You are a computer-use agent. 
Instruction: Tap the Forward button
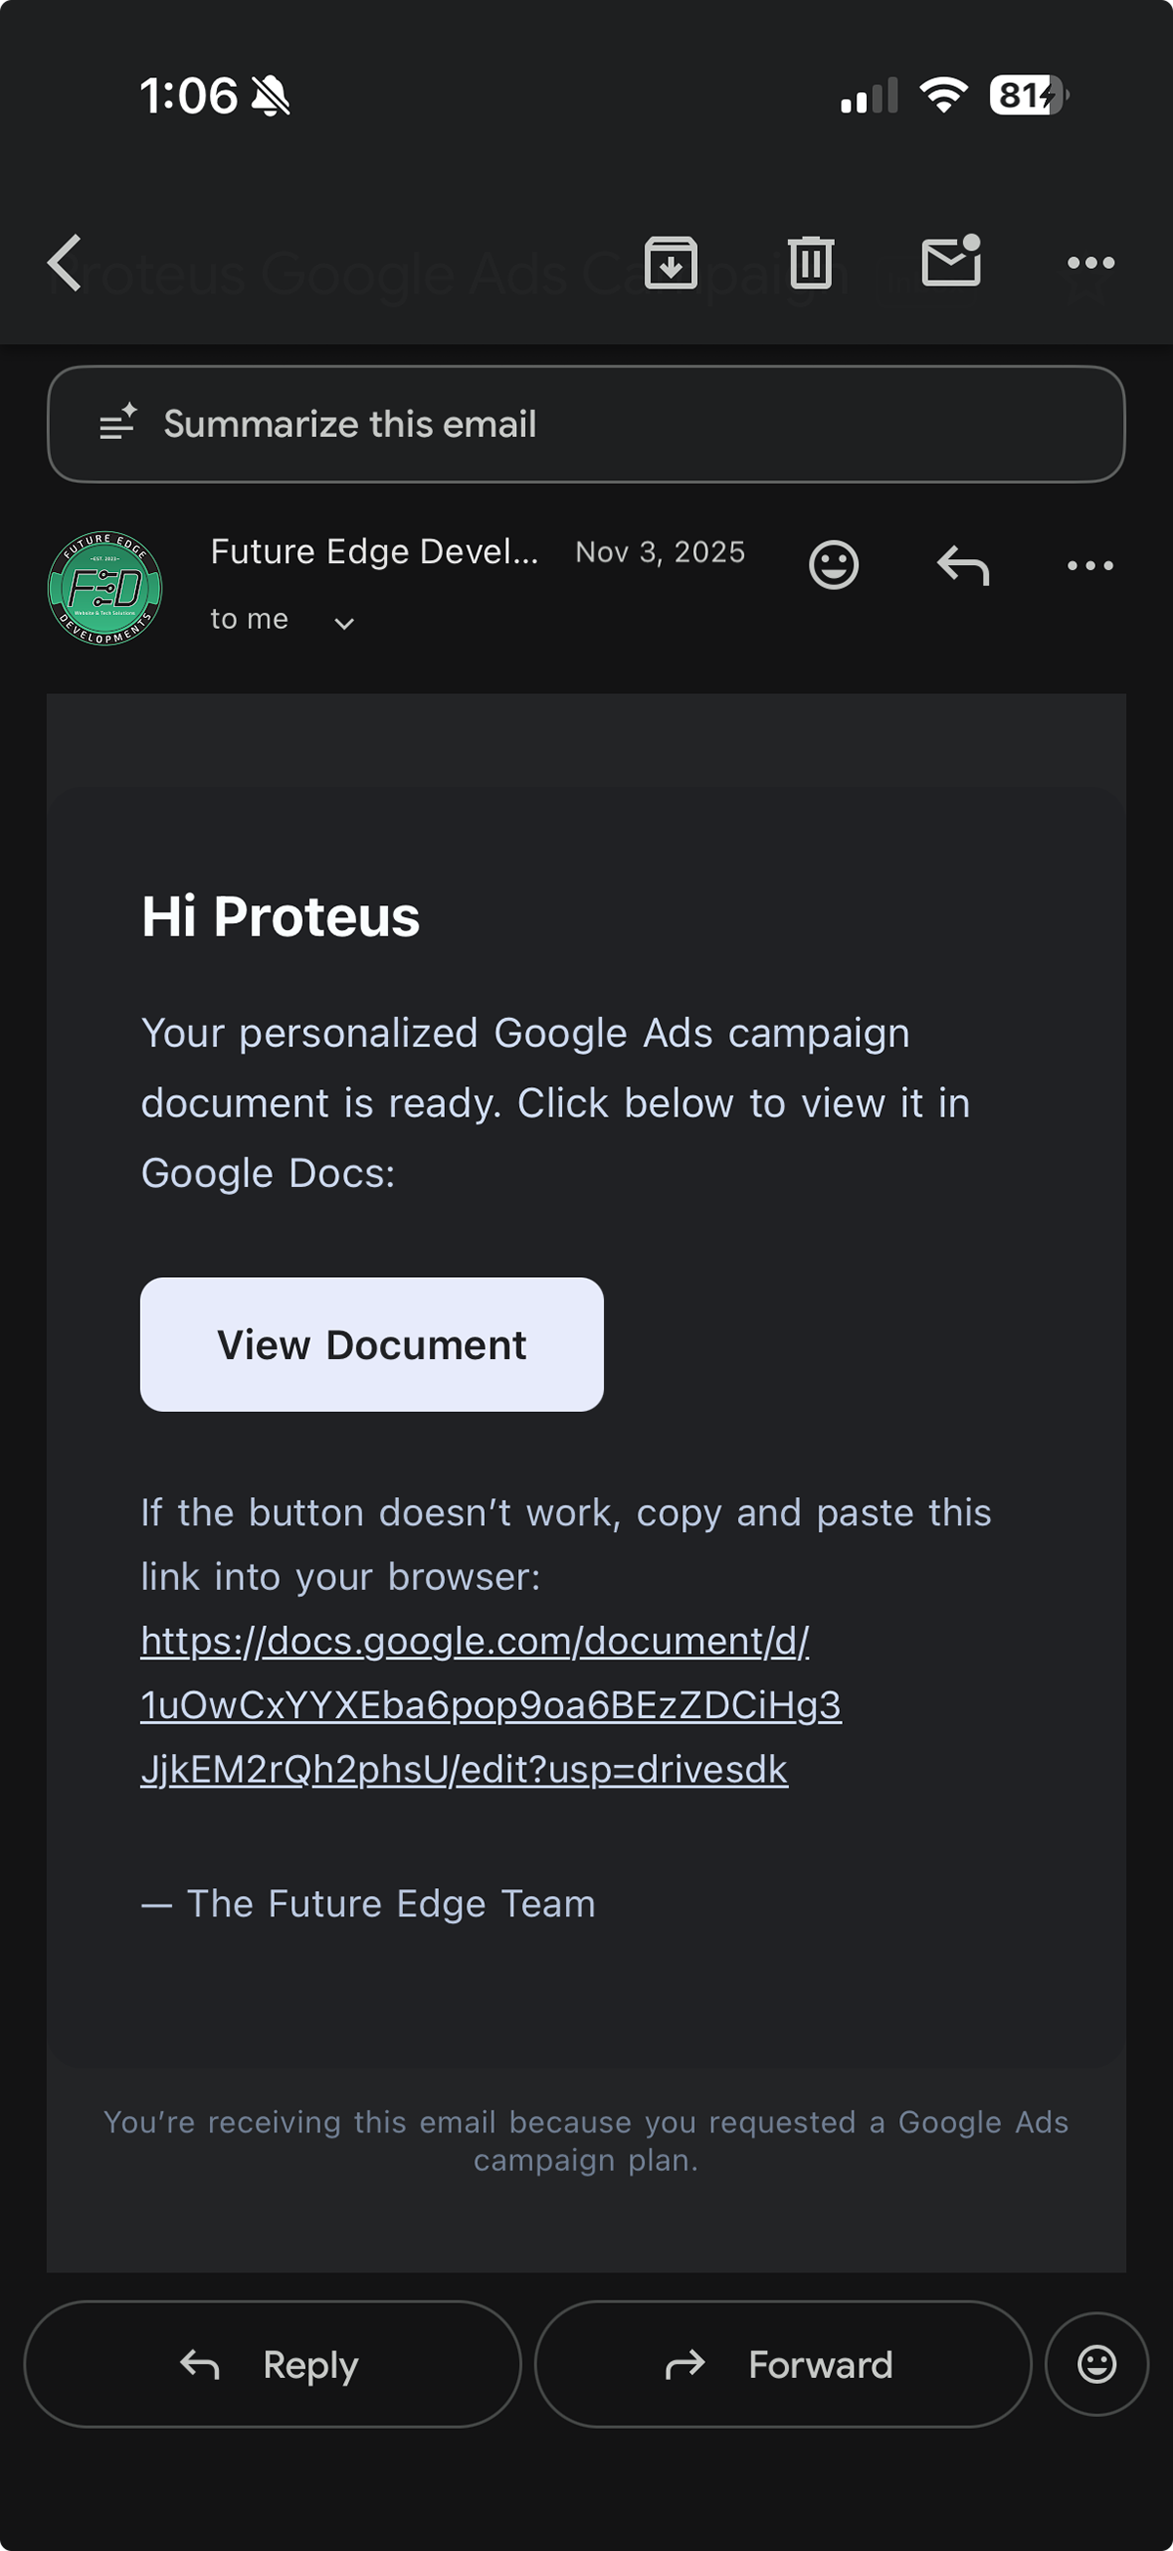click(x=782, y=2364)
